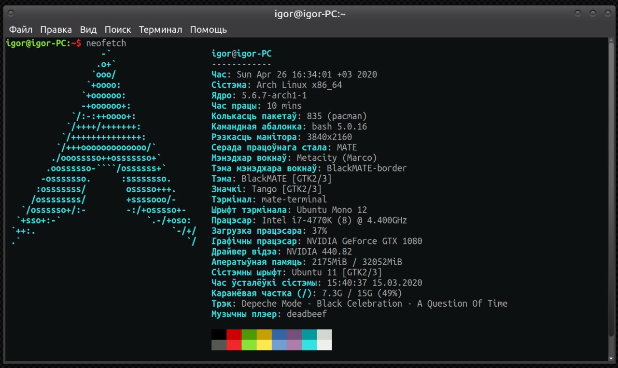The height and width of the screenshot is (368, 618).
Task: Click the bright cyan swatch in the bottom row
Action: pyautogui.click(x=309, y=345)
